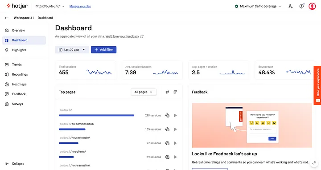
Task: Open Heatmaps section in sidebar
Action: (x=19, y=84)
